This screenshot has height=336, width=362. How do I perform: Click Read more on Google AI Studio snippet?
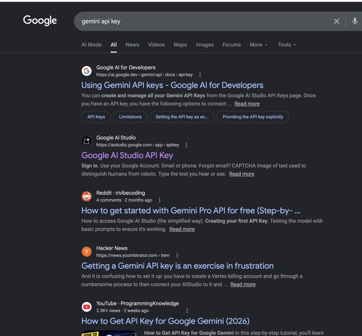pos(242,174)
